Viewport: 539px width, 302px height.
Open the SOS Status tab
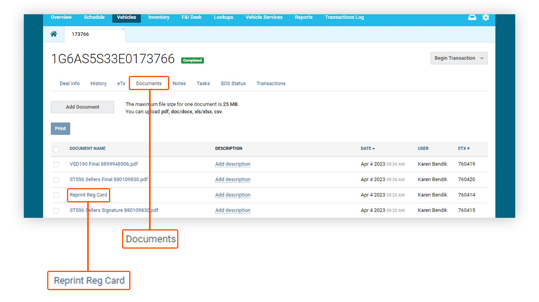point(233,83)
